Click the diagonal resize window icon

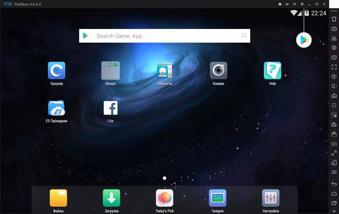tap(334, 153)
